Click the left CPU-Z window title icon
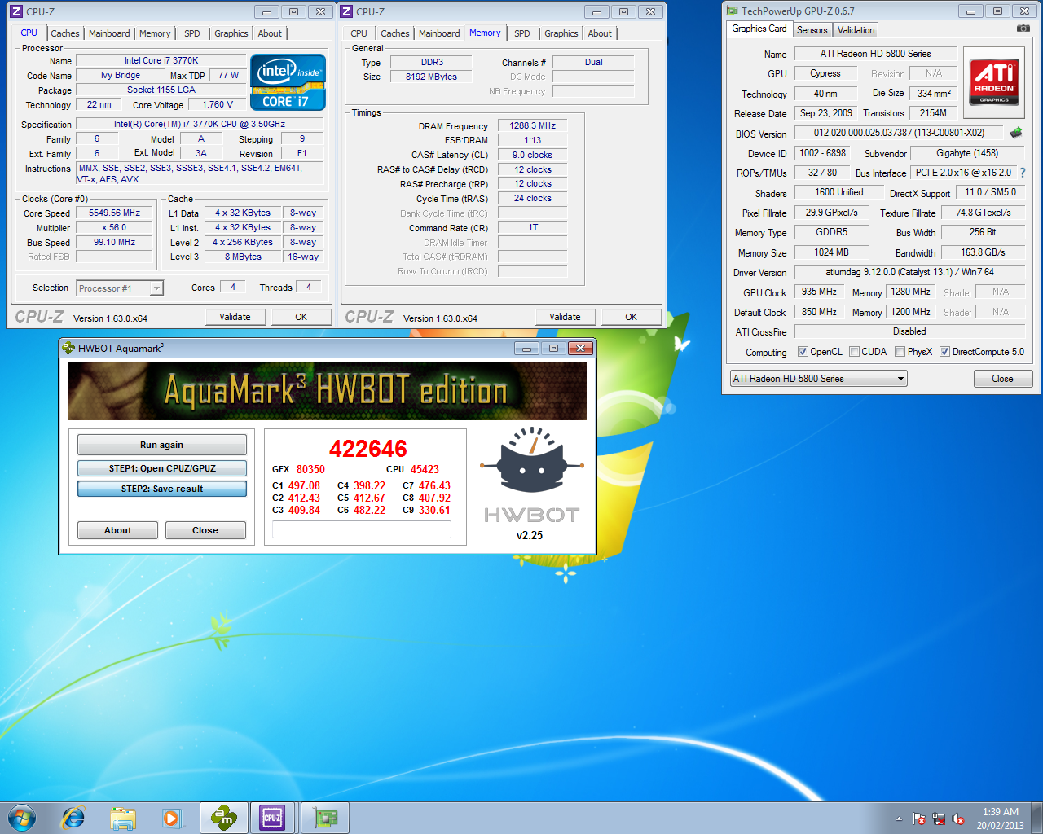This screenshot has height=834, width=1043. 15,11
